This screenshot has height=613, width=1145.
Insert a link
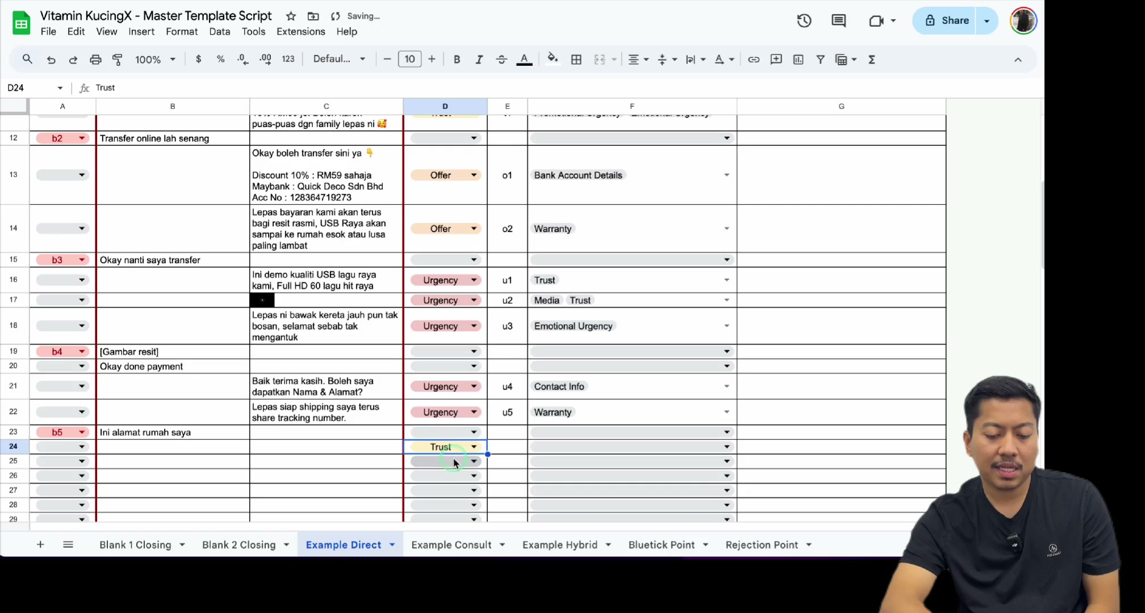pyautogui.click(x=754, y=59)
